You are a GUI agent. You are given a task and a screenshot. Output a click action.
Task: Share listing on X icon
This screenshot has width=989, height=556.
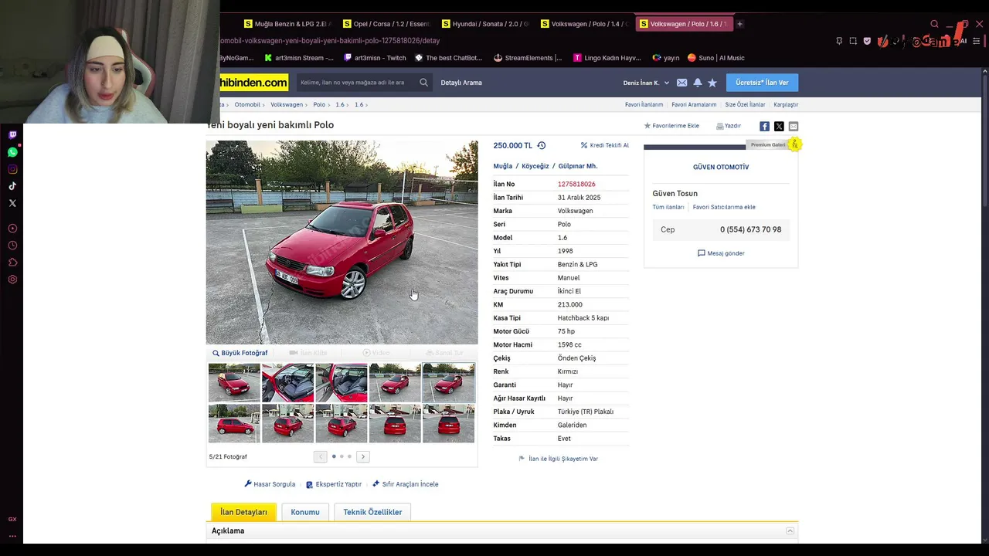click(x=779, y=126)
